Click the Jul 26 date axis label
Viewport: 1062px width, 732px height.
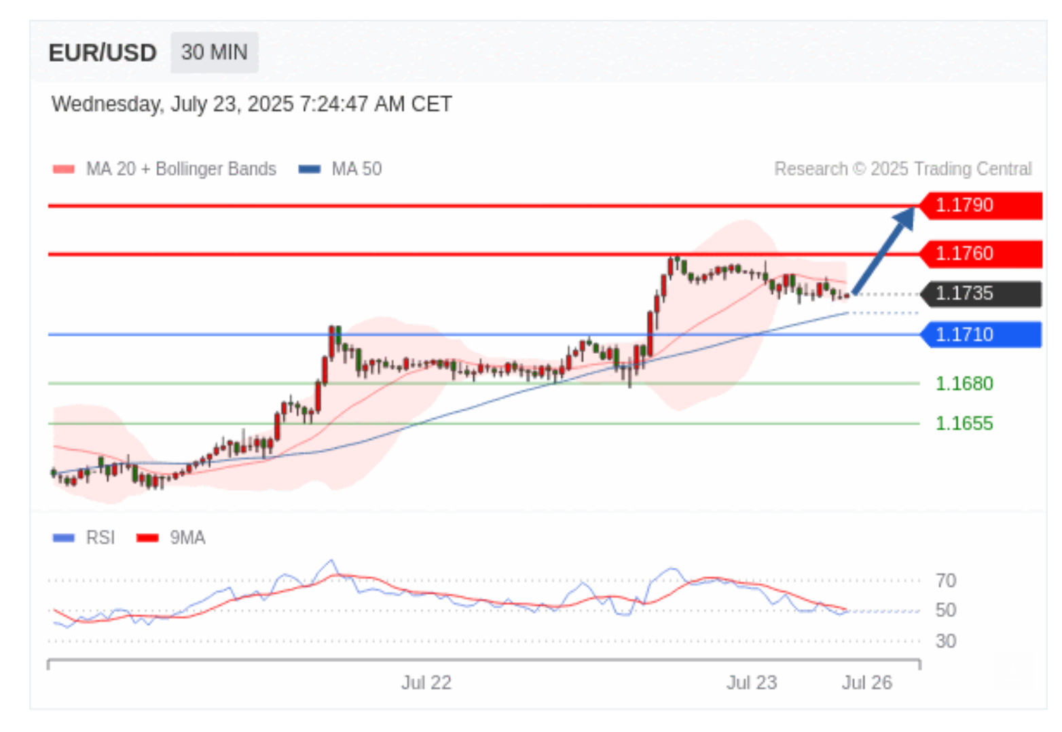[867, 682]
